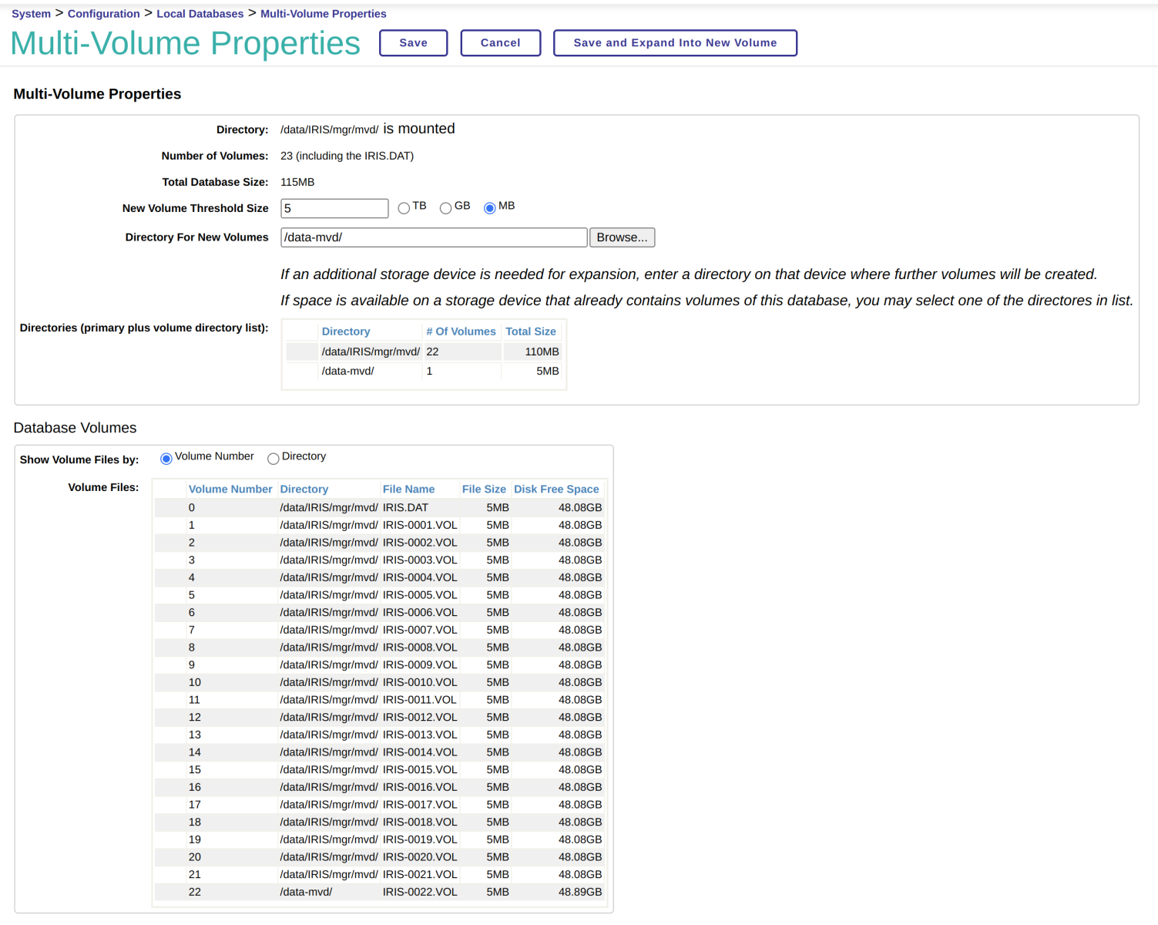Screen dimensions: 1158x925
Task: Click the Directory For New Volumes field
Action: [x=433, y=237]
